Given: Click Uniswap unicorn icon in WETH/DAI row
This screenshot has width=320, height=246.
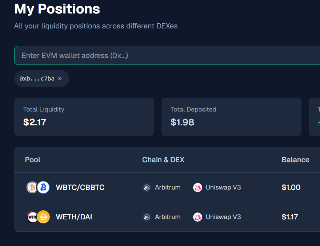Looking at the screenshot, I should pos(197,217).
